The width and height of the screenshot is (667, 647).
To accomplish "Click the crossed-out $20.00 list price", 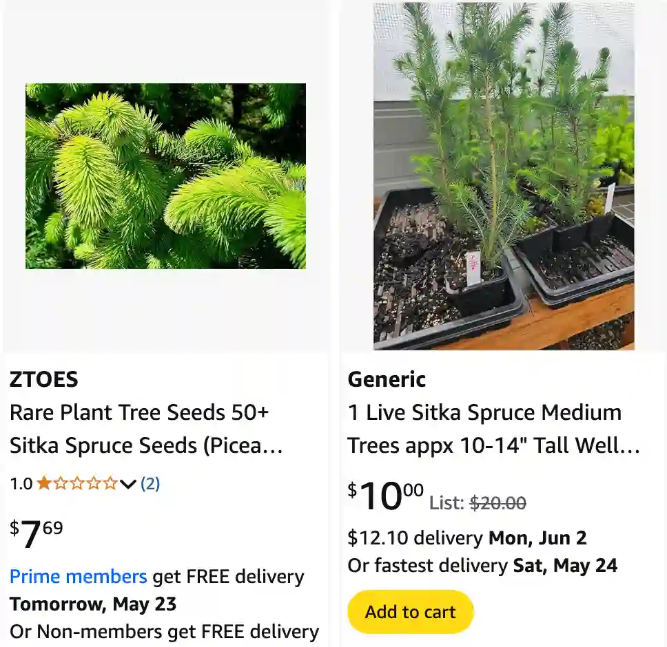I will click(496, 503).
